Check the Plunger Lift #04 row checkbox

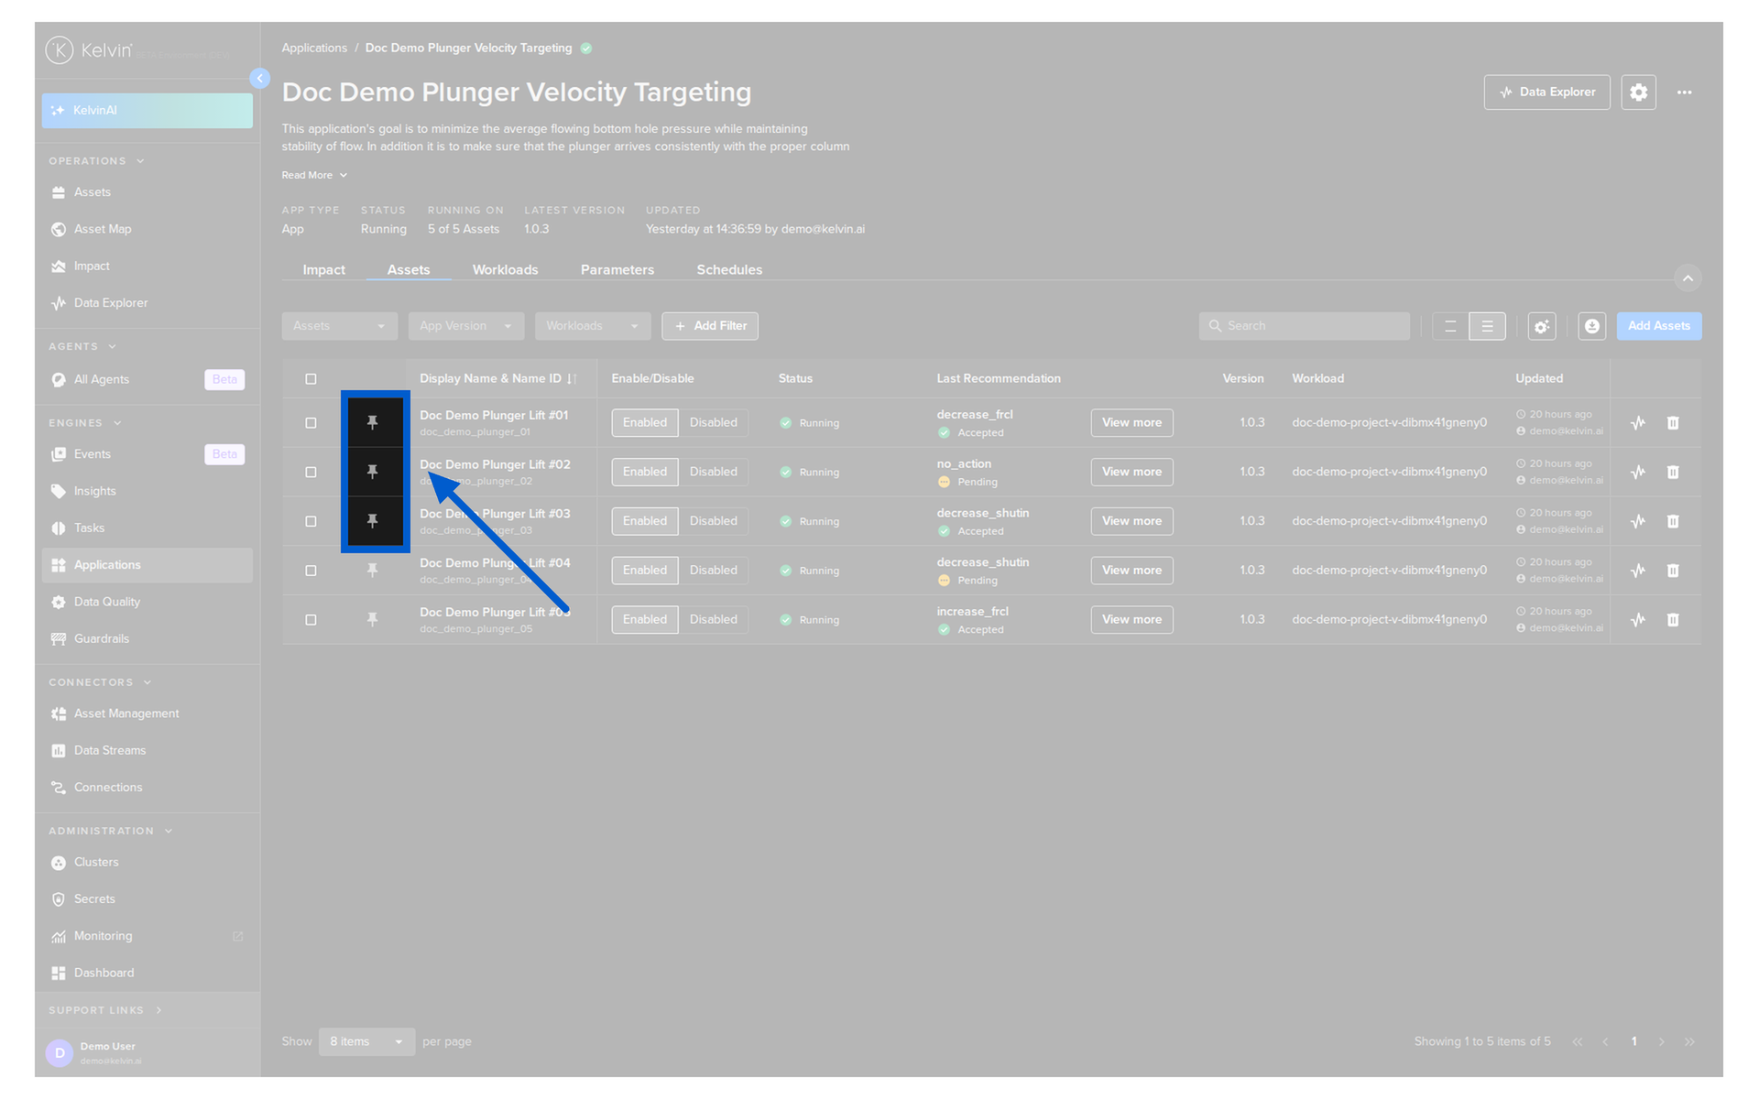tap(311, 571)
